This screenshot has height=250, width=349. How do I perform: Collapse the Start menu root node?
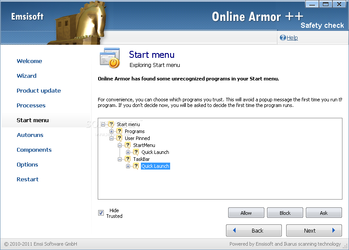tap(103, 124)
